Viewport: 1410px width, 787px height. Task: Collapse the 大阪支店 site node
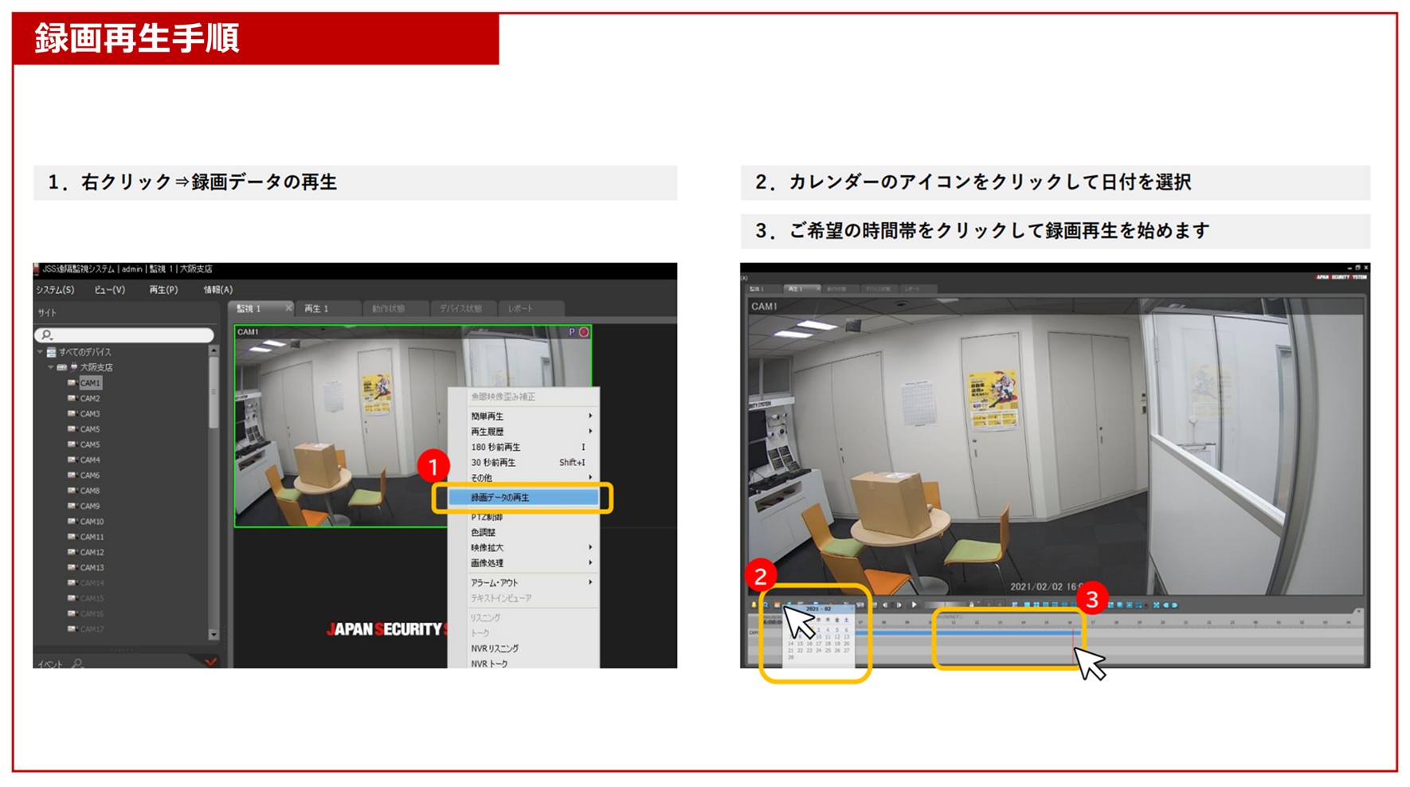pos(51,367)
